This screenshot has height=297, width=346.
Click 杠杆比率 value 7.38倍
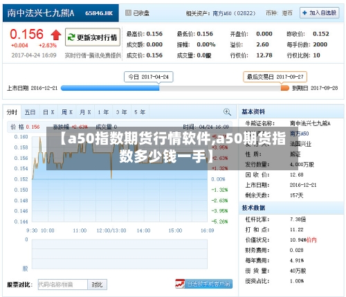(x=298, y=219)
